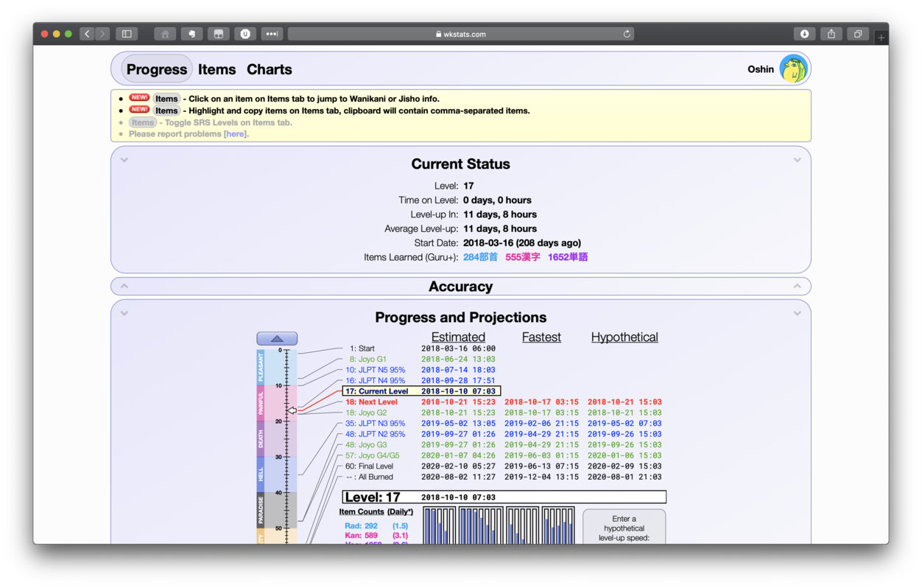
Task: Click Oshin's avatar picture
Action: tap(794, 69)
